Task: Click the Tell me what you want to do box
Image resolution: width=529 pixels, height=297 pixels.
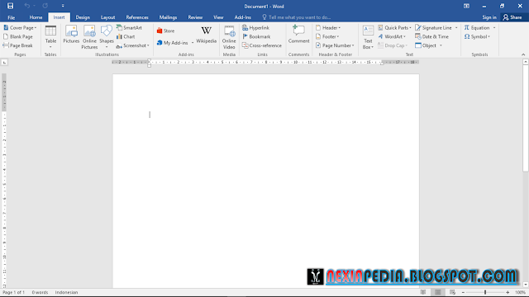Action: click(x=297, y=17)
